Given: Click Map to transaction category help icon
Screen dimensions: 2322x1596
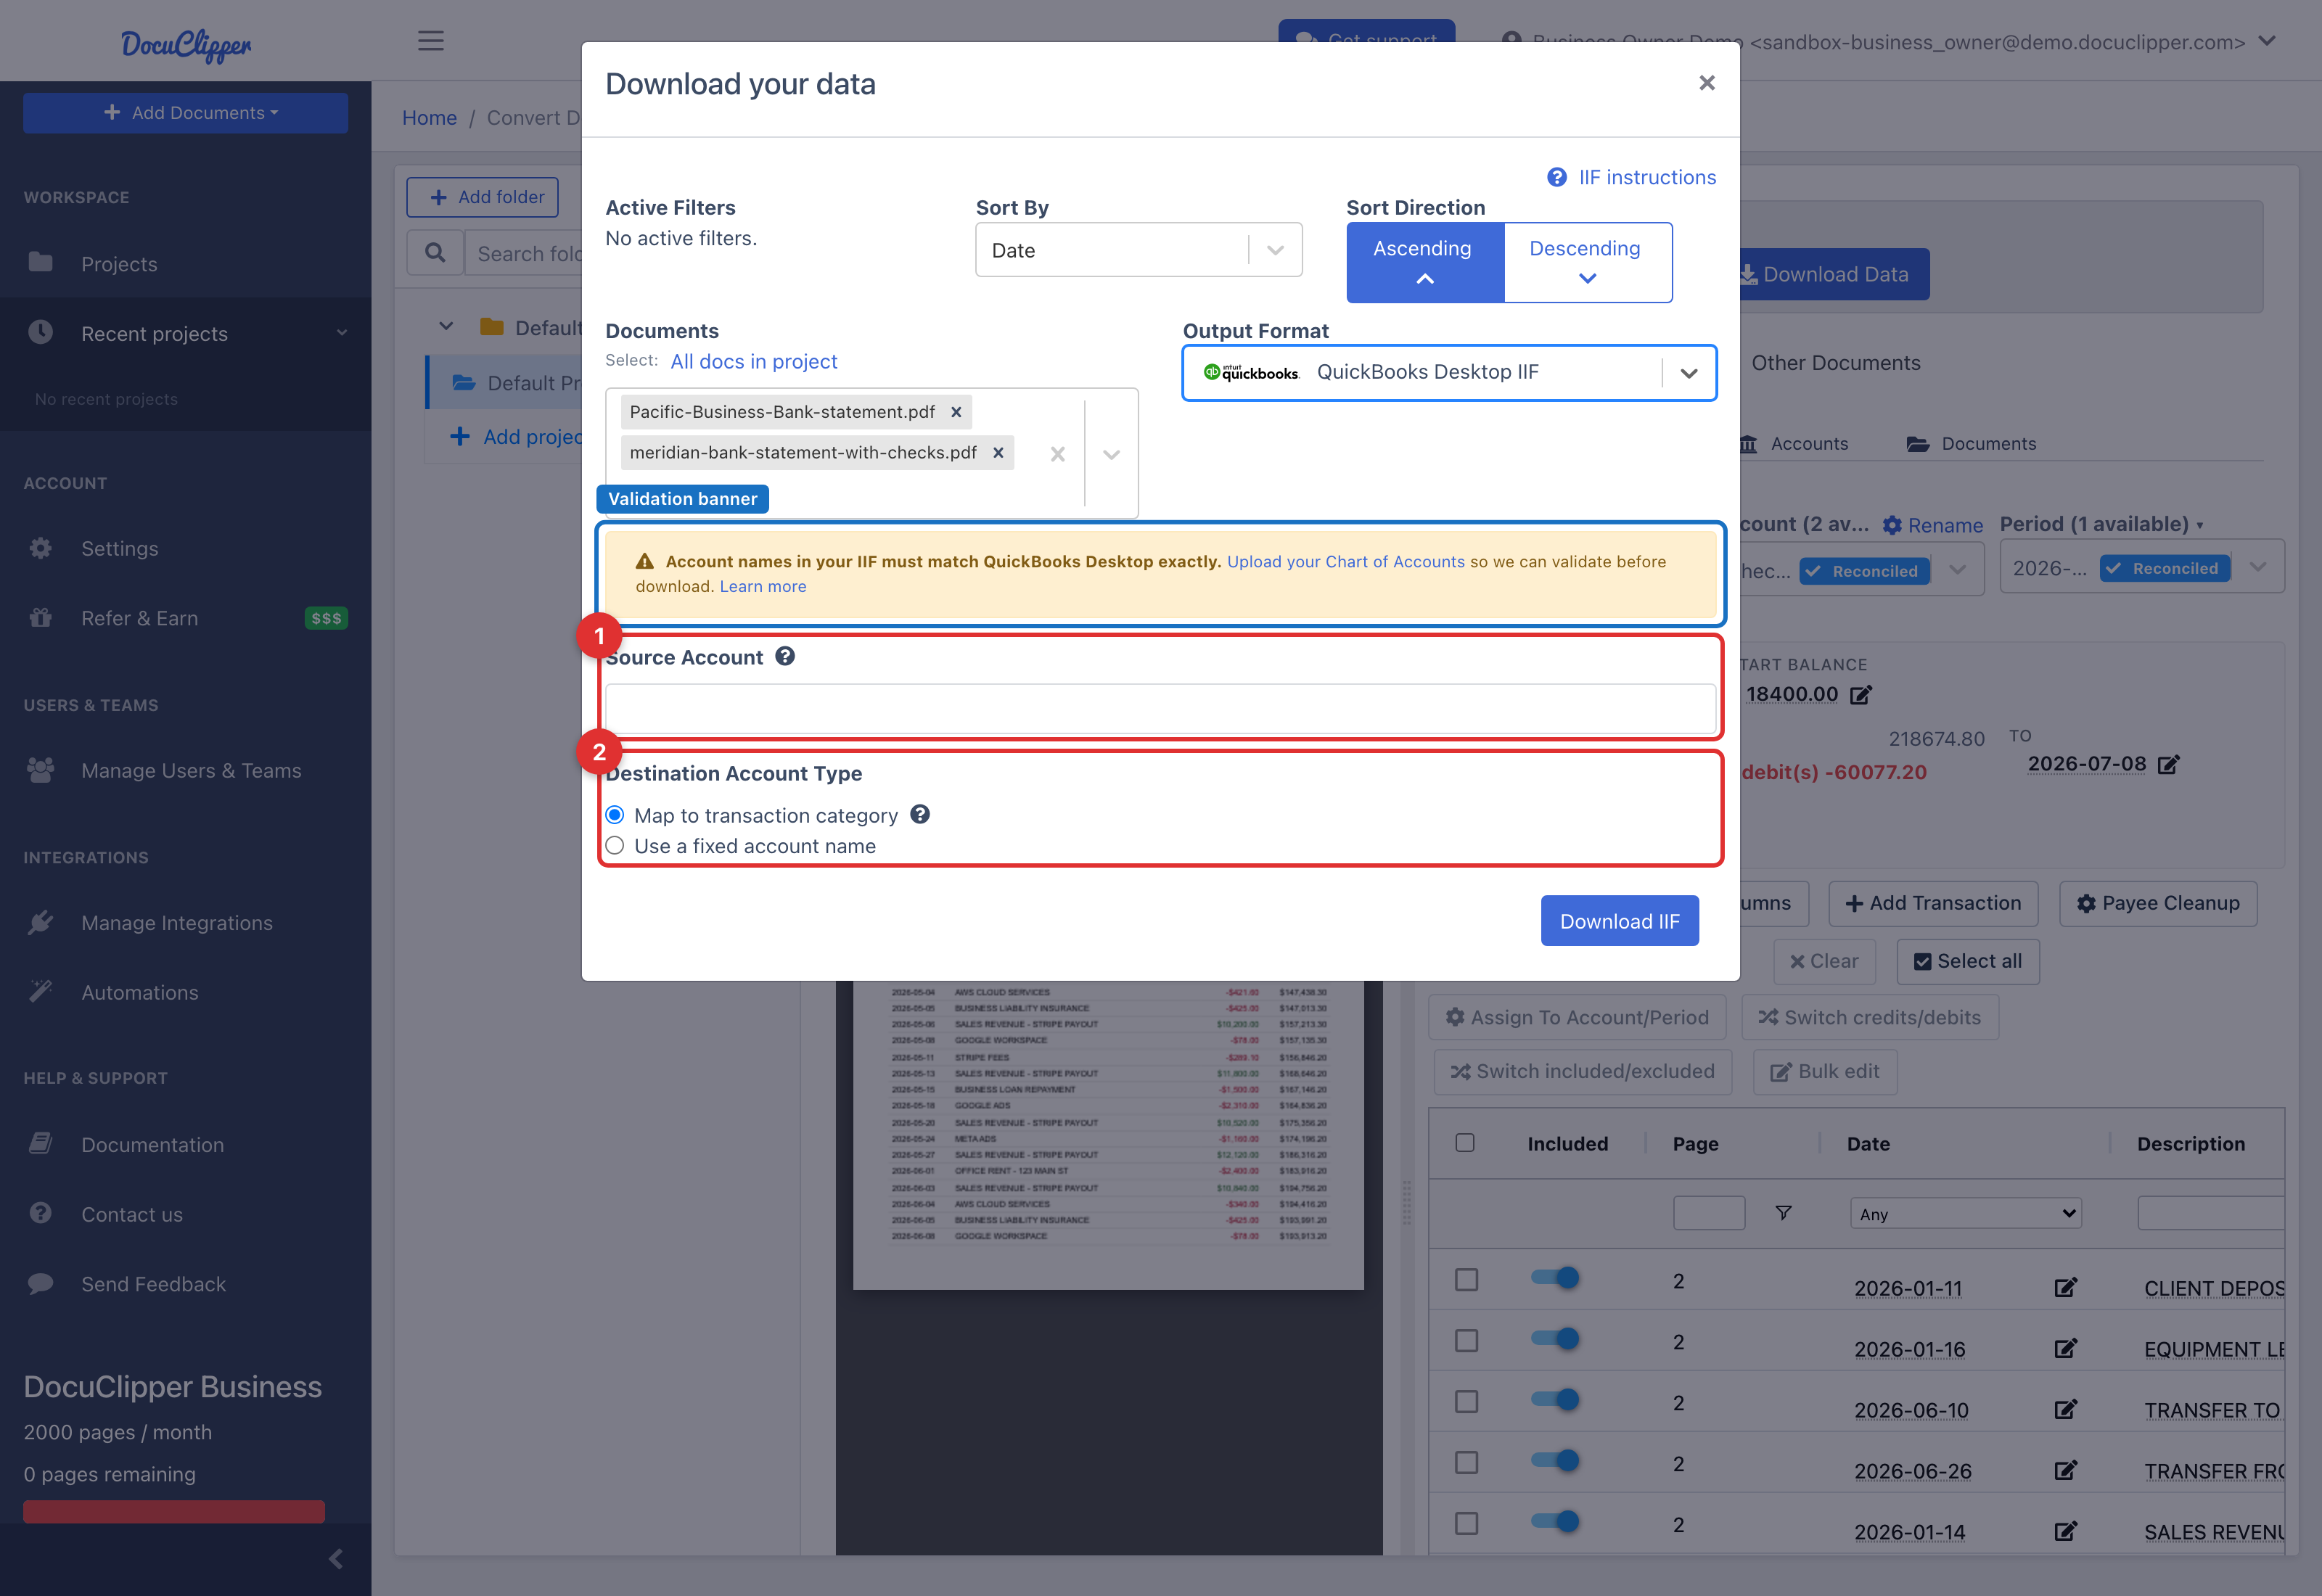Looking at the screenshot, I should tap(920, 814).
